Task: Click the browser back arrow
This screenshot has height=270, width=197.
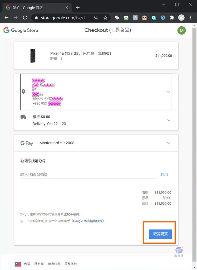Action: click(7, 18)
